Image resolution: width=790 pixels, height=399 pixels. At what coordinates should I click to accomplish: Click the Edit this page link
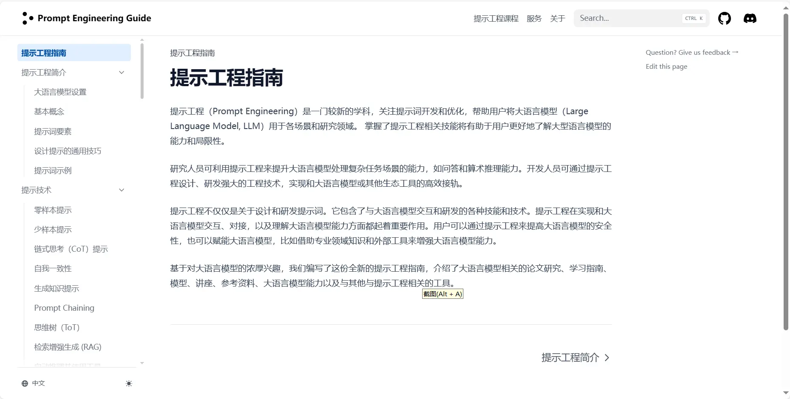[666, 66]
